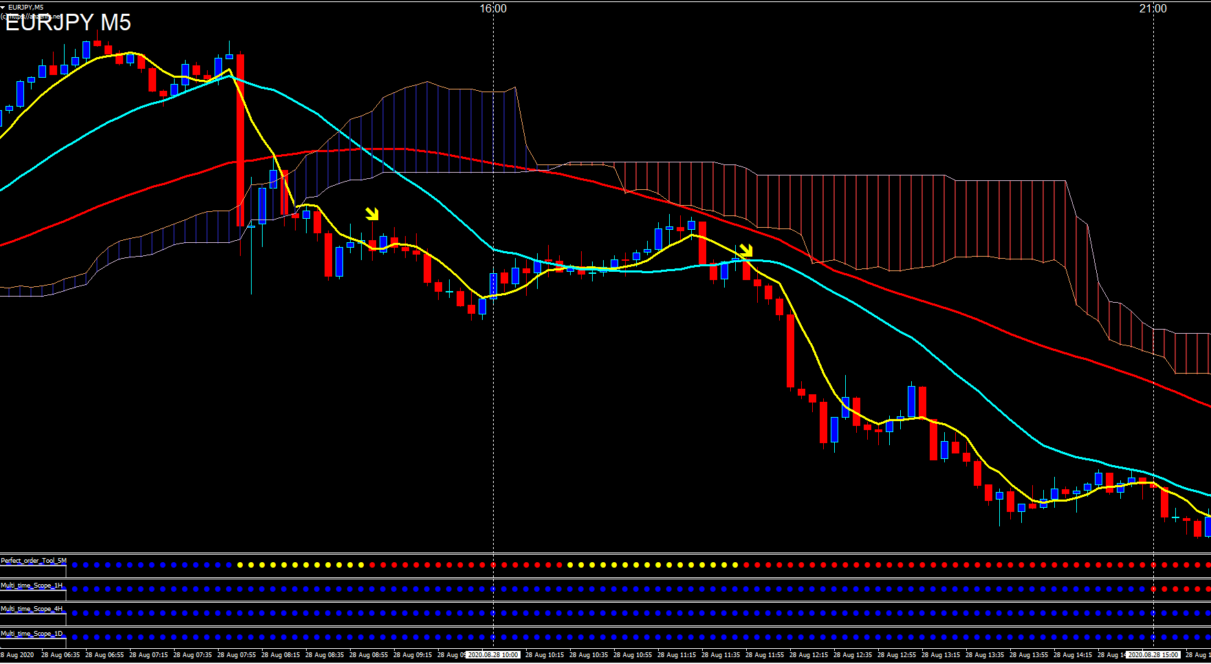Select the yellow sell arrow above 08:55 candles

coord(372,214)
